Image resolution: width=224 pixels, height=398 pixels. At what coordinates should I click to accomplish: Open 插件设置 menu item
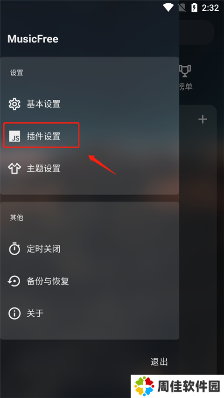point(90,136)
